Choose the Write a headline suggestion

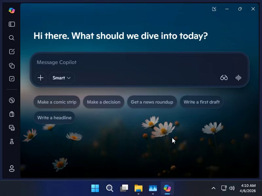point(54,118)
